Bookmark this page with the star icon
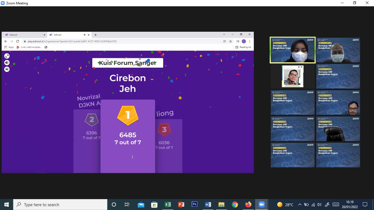374x210 pixels. [x=231, y=41]
